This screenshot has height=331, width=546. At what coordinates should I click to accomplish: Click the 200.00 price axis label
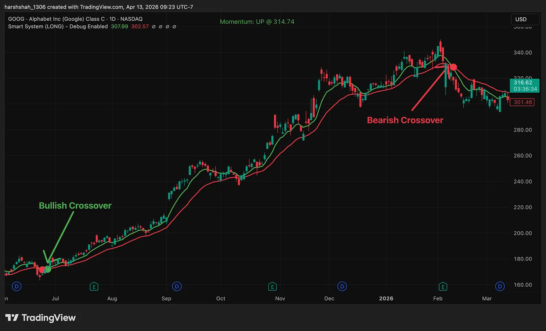tap(523, 233)
